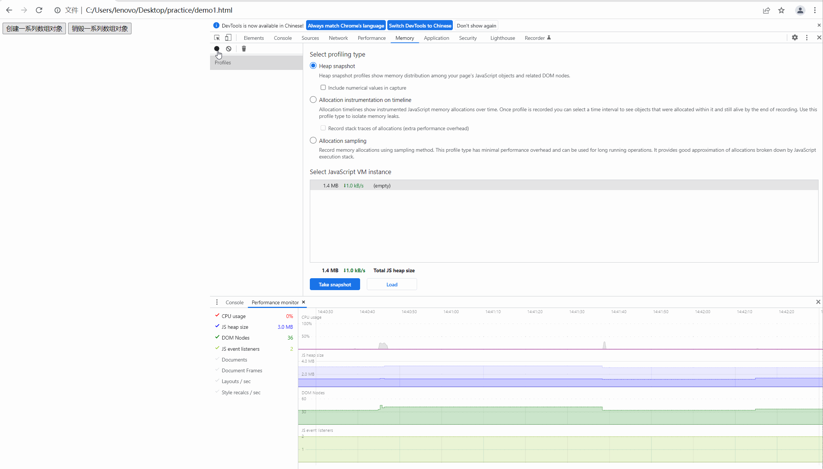823x469 pixels.
Task: Close the DevTools panel
Action: click(819, 38)
